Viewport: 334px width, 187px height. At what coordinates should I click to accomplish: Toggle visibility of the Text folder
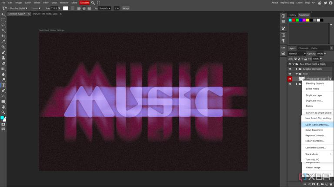click(x=290, y=74)
